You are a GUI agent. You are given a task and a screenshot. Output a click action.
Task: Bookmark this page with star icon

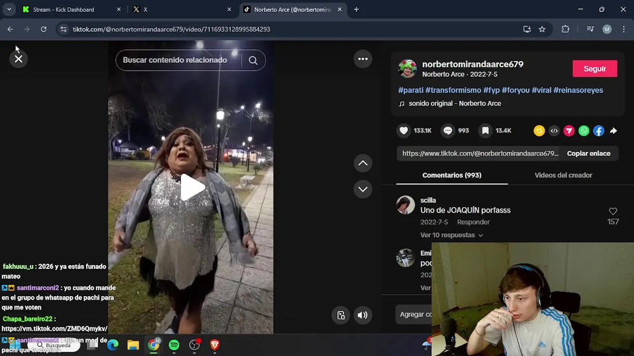[x=542, y=29]
